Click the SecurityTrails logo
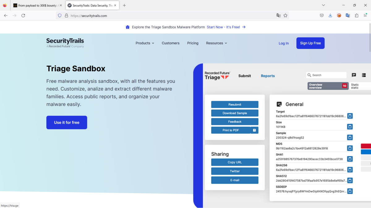This screenshot has width=371, height=208. tap(65, 43)
